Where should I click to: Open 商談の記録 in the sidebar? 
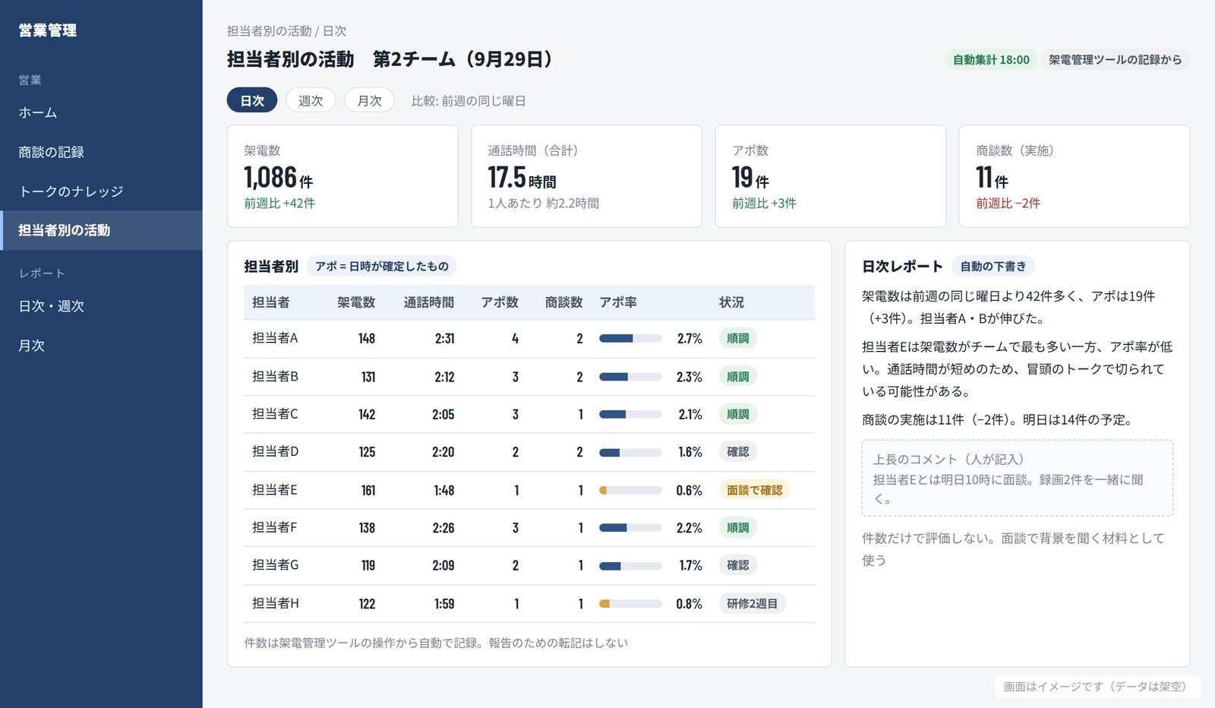tap(101, 152)
